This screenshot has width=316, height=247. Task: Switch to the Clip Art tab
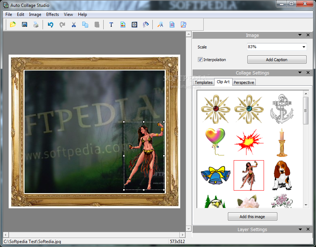click(223, 82)
